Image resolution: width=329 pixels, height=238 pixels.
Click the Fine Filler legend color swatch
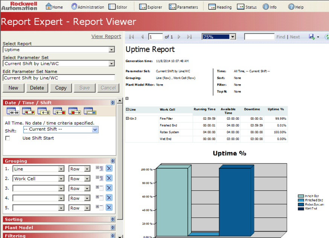[301, 196]
